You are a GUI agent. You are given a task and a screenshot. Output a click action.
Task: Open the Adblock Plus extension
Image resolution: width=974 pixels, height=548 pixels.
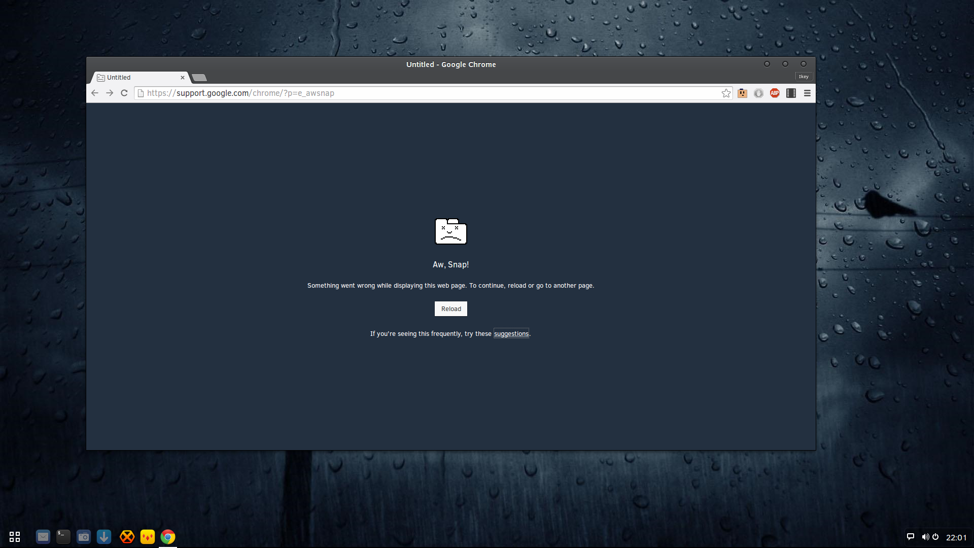tap(775, 93)
